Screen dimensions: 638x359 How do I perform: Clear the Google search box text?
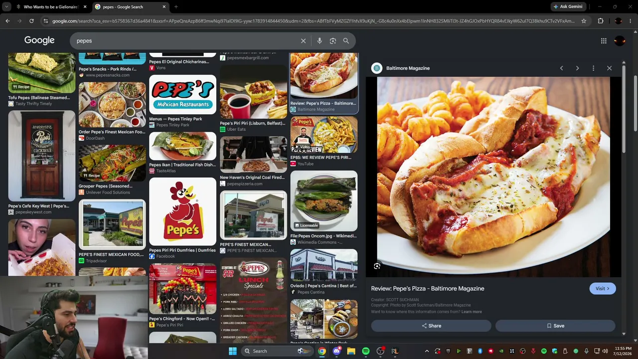coord(303,41)
